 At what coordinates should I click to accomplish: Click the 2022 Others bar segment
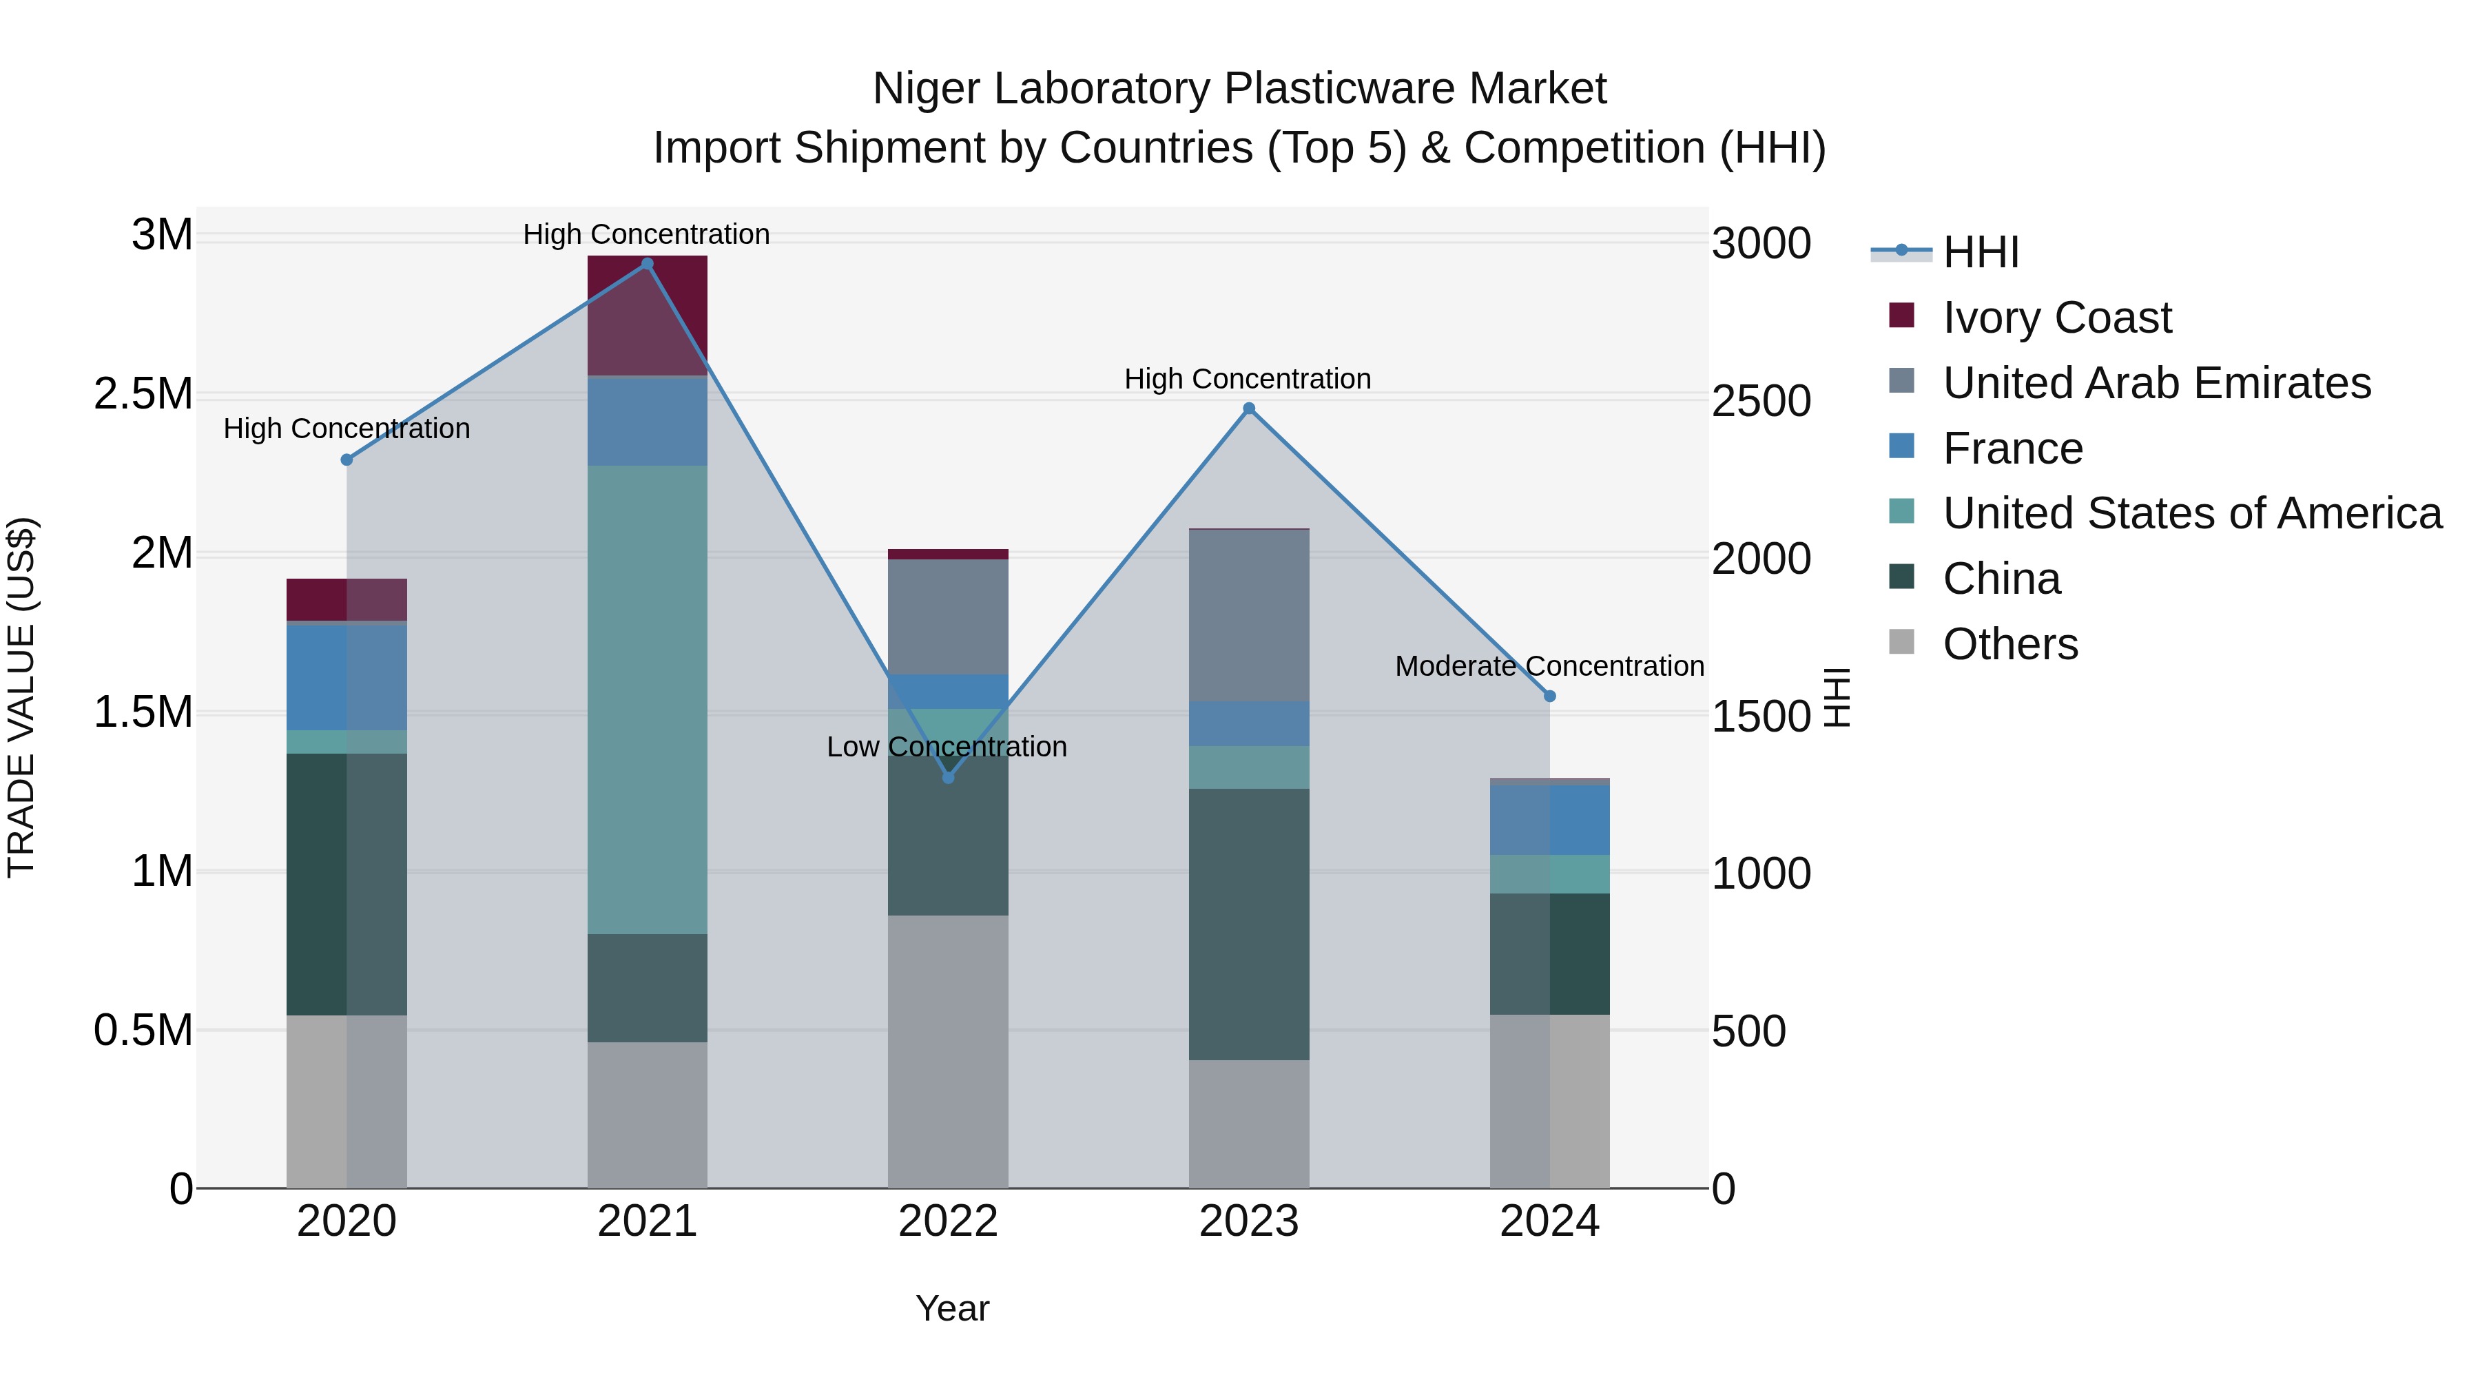949,1051
